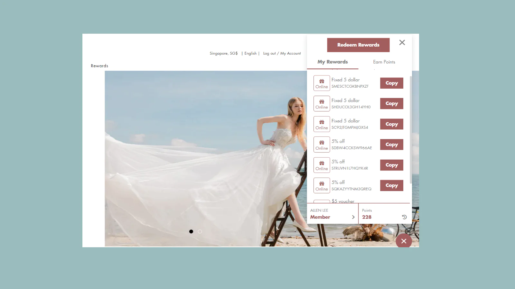515x289 pixels.
Task: Click the rewards list scrollbar
Action: 411,130
